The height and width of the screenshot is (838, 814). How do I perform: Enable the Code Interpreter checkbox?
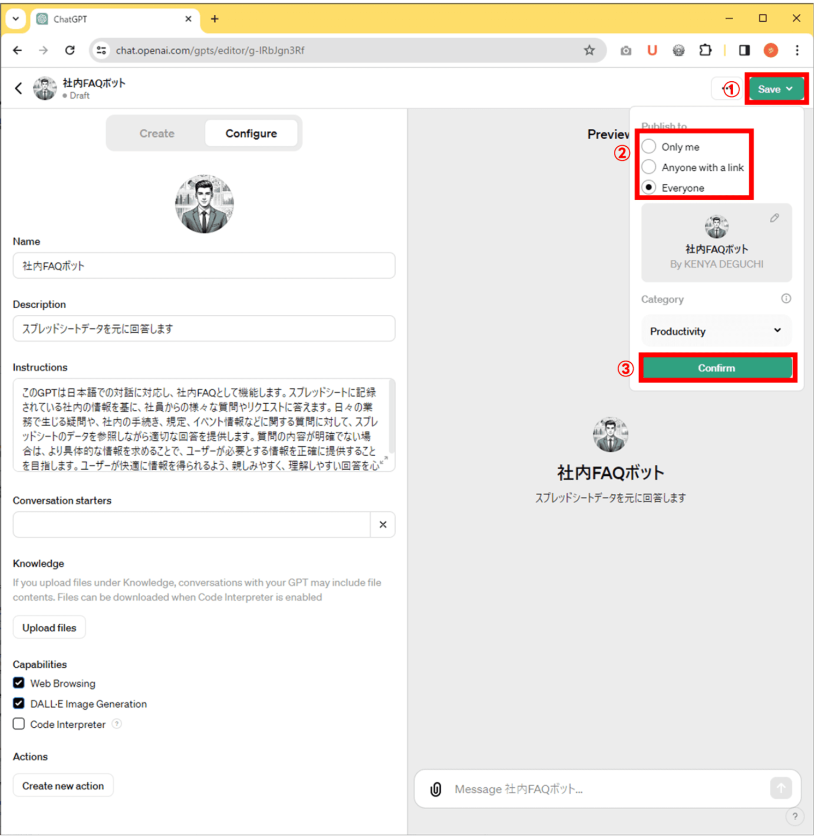19,723
